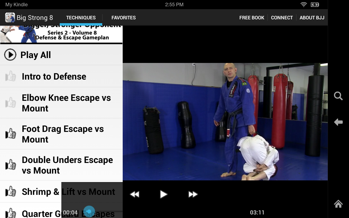Tap the Play All circular play icon

pyautogui.click(x=10, y=54)
